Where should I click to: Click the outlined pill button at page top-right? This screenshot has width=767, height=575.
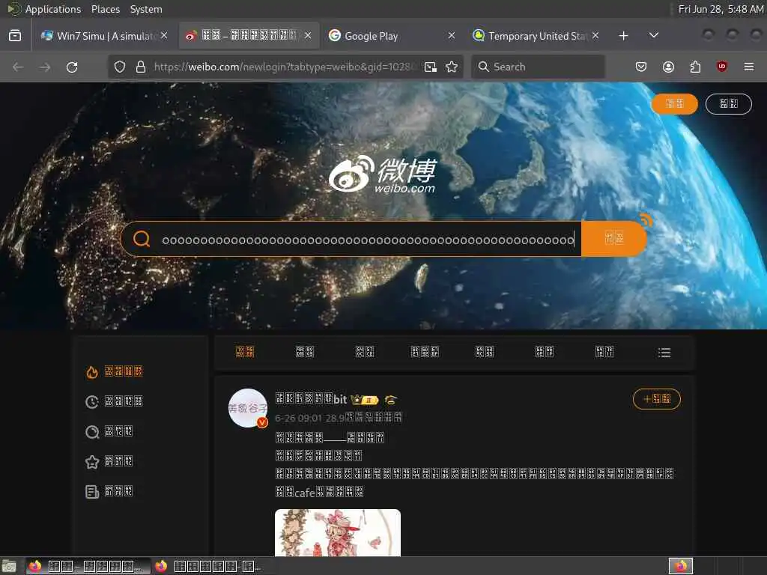point(728,103)
